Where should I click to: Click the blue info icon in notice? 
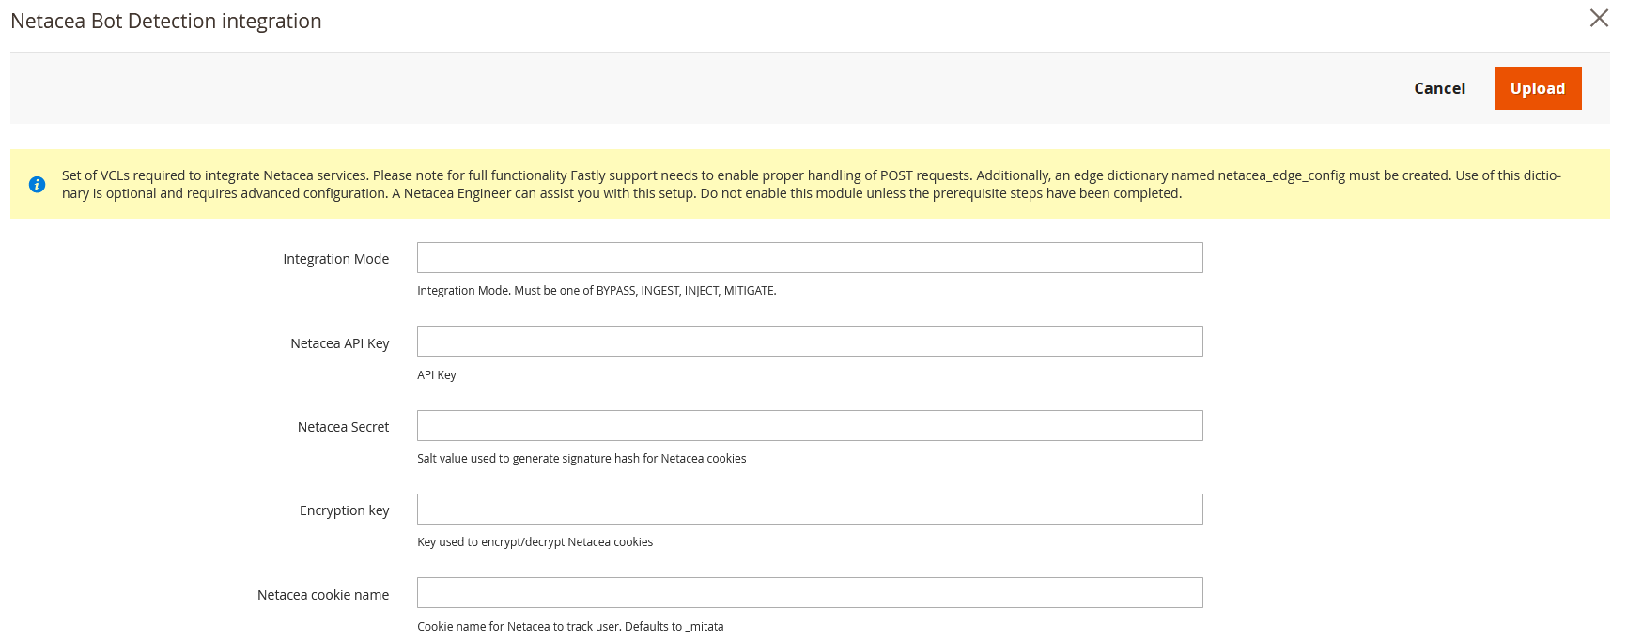pos(37,185)
